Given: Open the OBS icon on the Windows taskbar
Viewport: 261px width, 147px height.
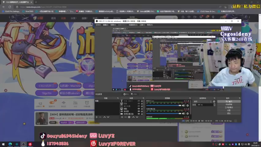Looking at the screenshot, I should click(23, 144).
